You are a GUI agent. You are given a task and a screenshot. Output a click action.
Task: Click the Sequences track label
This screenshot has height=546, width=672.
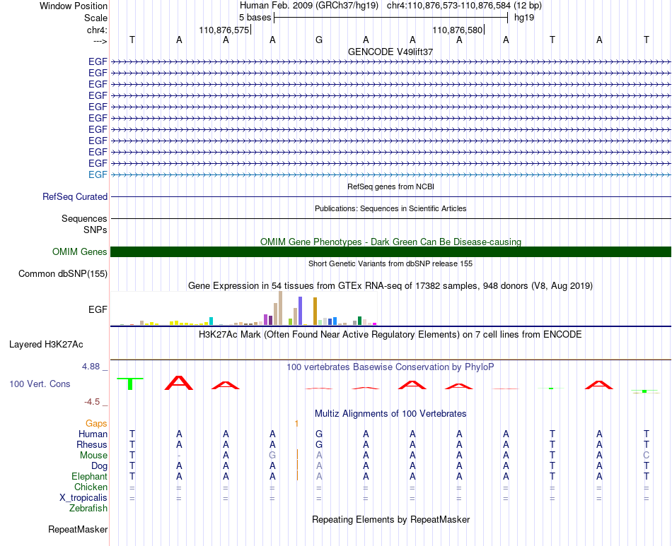coord(84,219)
